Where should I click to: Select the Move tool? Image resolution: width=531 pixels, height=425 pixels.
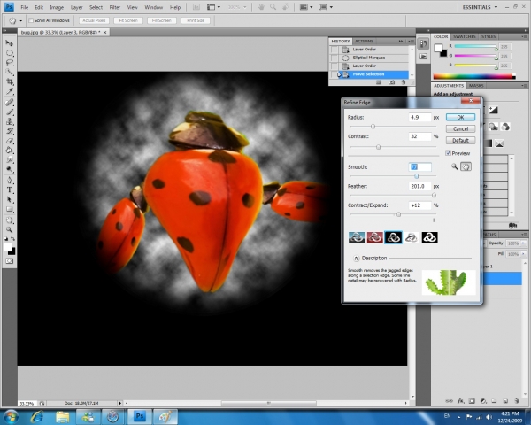(10, 43)
